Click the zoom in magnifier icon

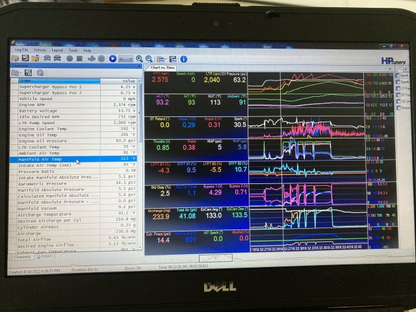pos(139,58)
